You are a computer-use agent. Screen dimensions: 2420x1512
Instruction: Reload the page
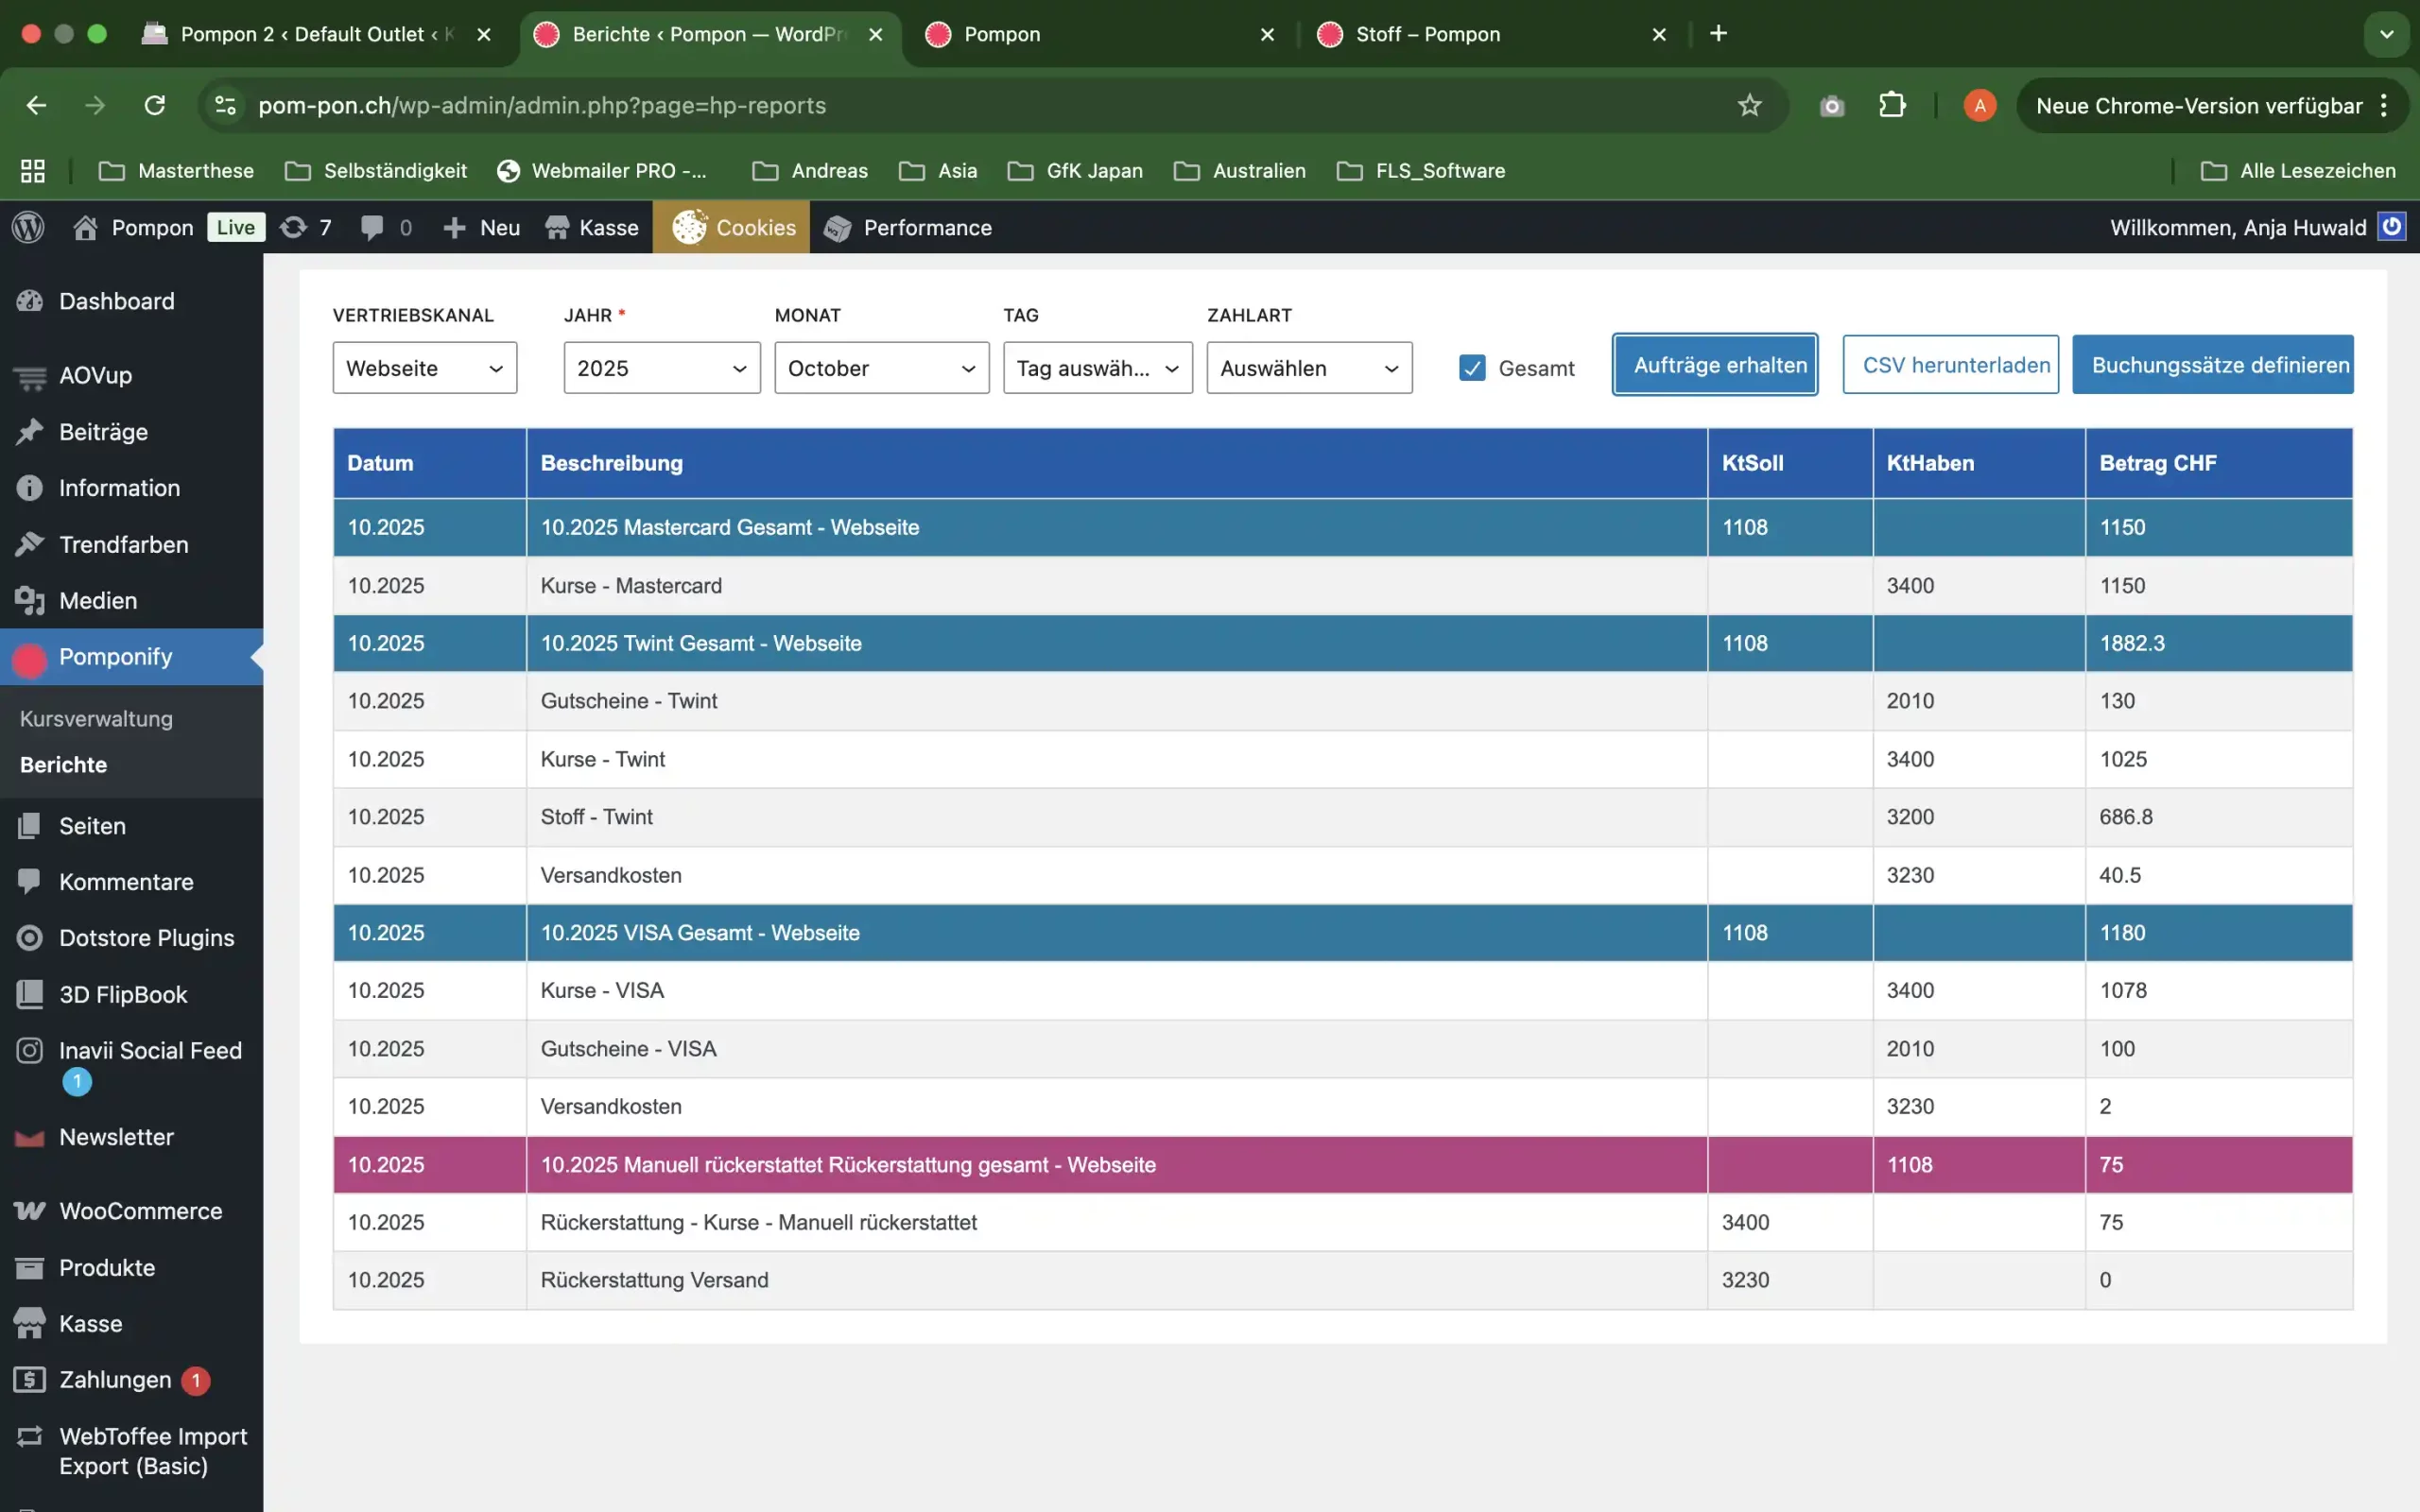(154, 105)
